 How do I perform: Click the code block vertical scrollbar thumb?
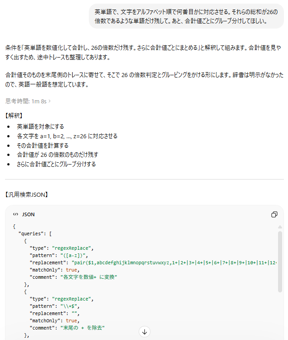click(x=280, y=262)
